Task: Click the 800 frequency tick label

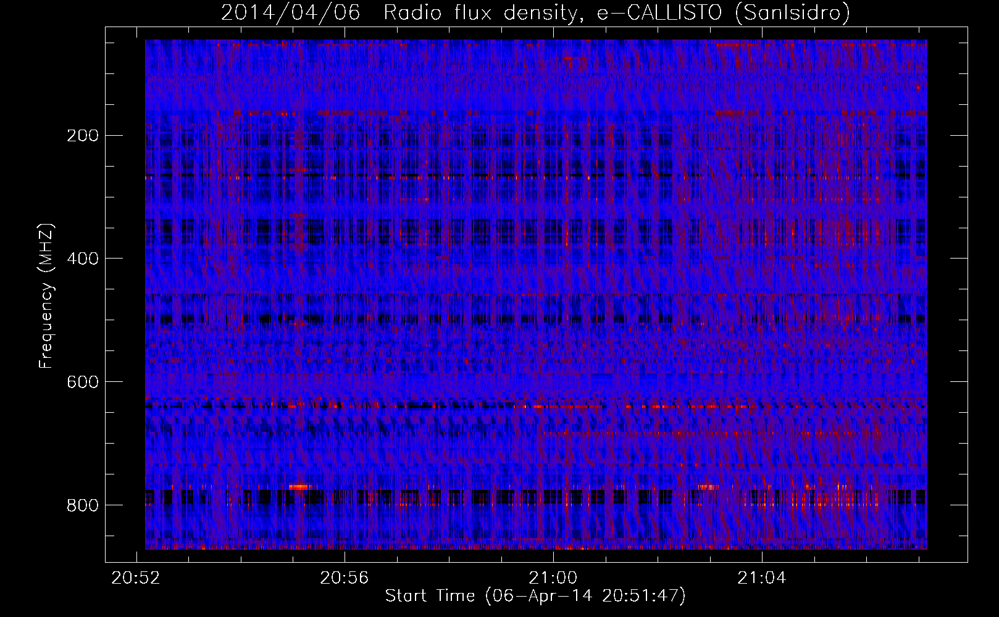Action: tap(82, 505)
